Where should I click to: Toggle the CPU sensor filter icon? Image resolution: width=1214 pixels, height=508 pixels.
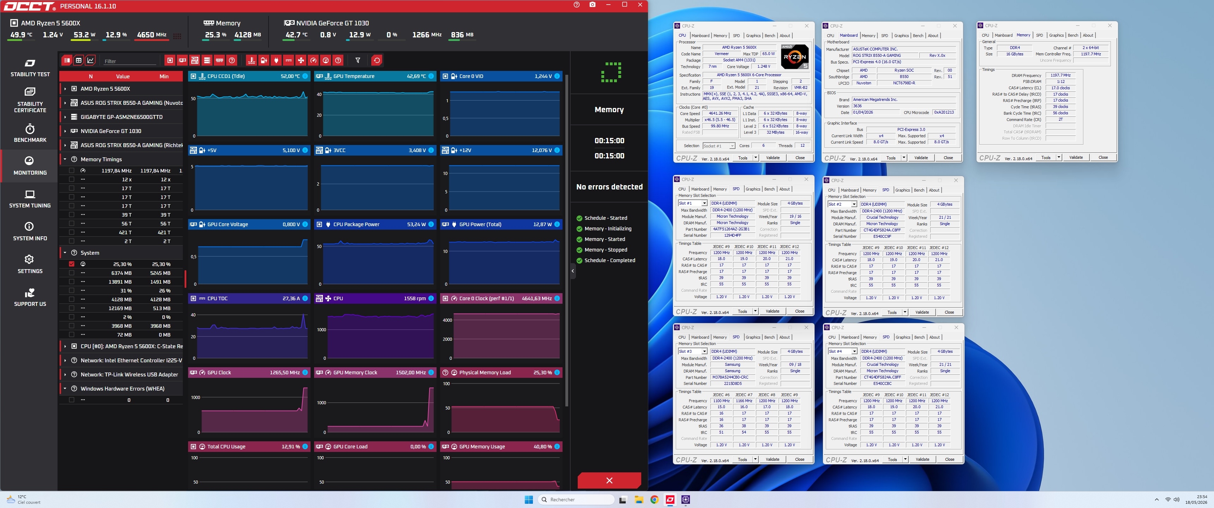click(170, 60)
